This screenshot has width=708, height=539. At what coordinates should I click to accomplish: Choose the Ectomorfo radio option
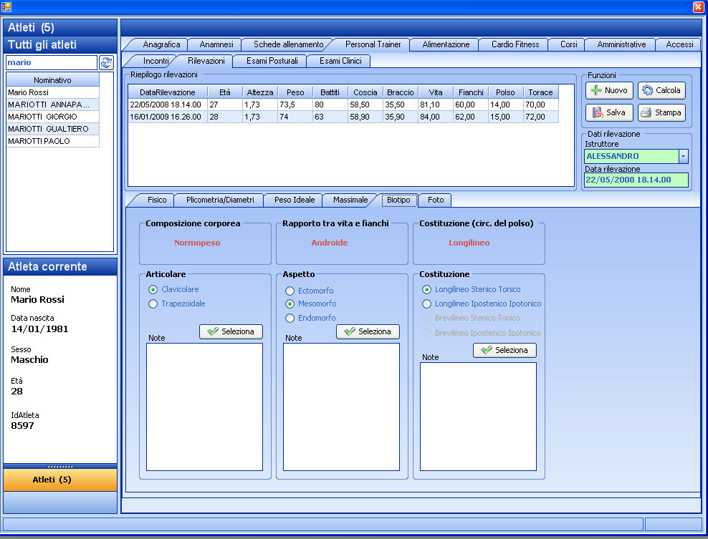pos(290,291)
